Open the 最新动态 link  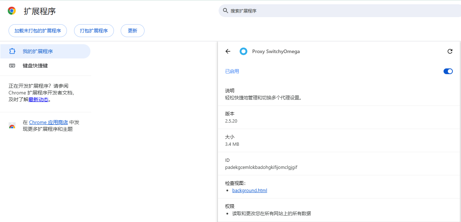click(x=38, y=100)
